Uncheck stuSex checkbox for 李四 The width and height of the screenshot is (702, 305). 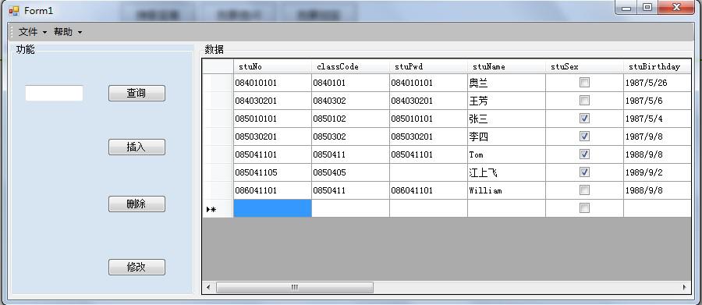tap(584, 137)
